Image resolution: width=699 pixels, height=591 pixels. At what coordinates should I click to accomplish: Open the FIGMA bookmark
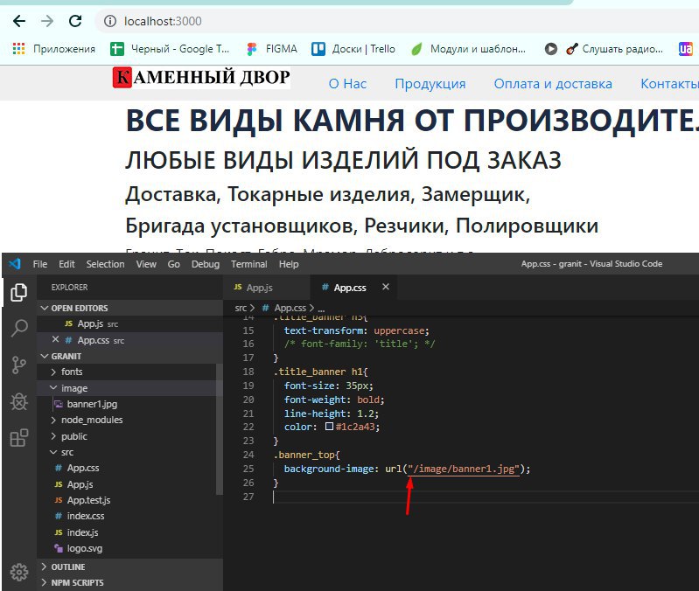[x=271, y=49]
